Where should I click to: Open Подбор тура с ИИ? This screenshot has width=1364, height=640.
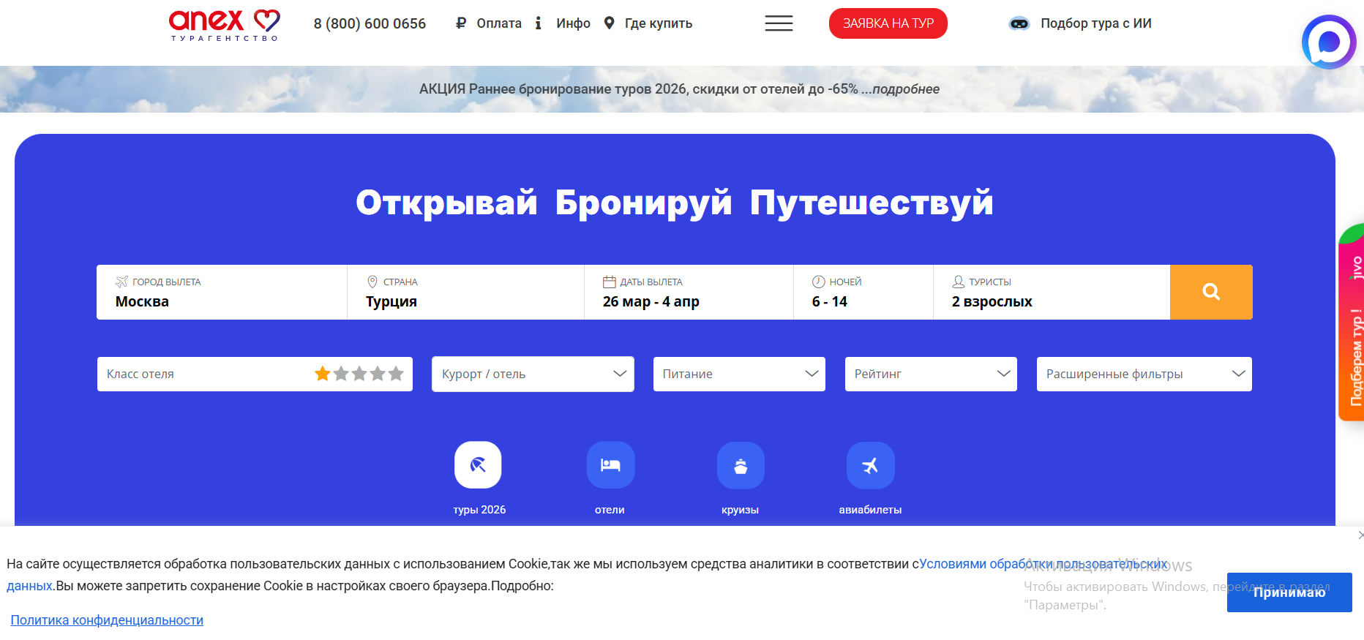click(1096, 23)
